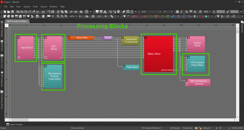Expand the toolbar overflow arrow after help icon
The height and width of the screenshot is (130, 244).
(x=91, y=12)
